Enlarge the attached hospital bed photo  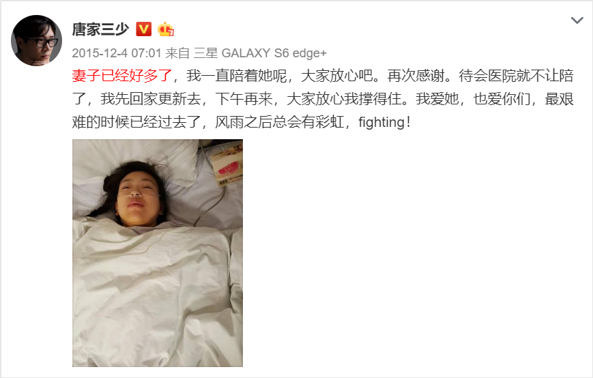point(158,253)
